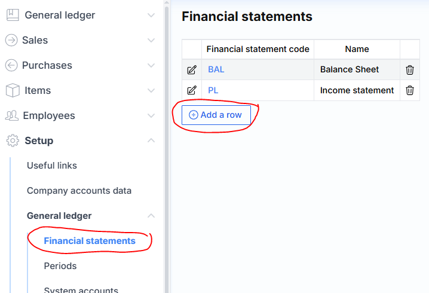This screenshot has height=293, width=429.
Task: Click the edit pencil icon for PL row
Action: click(x=192, y=91)
